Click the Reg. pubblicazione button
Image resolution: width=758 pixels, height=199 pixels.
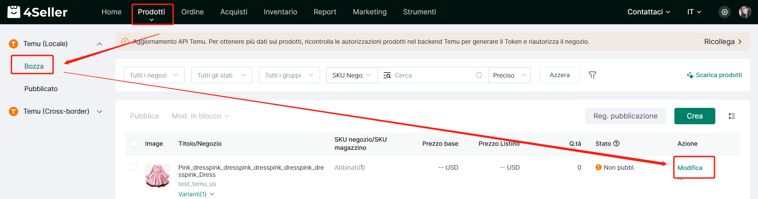[625, 116]
